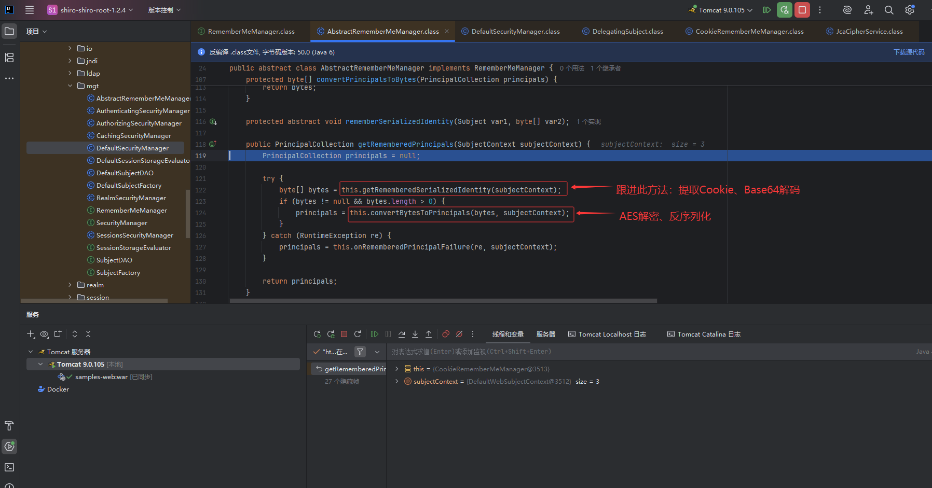Screen dimensions: 932x488
Task: Open IDE settings gear icon
Action: tap(910, 10)
